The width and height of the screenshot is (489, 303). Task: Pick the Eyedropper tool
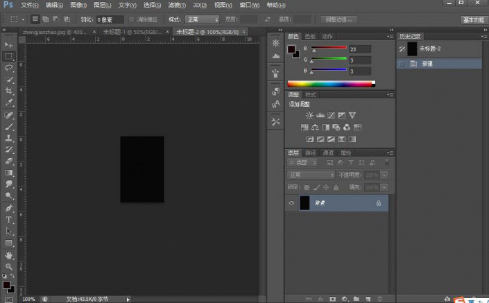(10, 103)
